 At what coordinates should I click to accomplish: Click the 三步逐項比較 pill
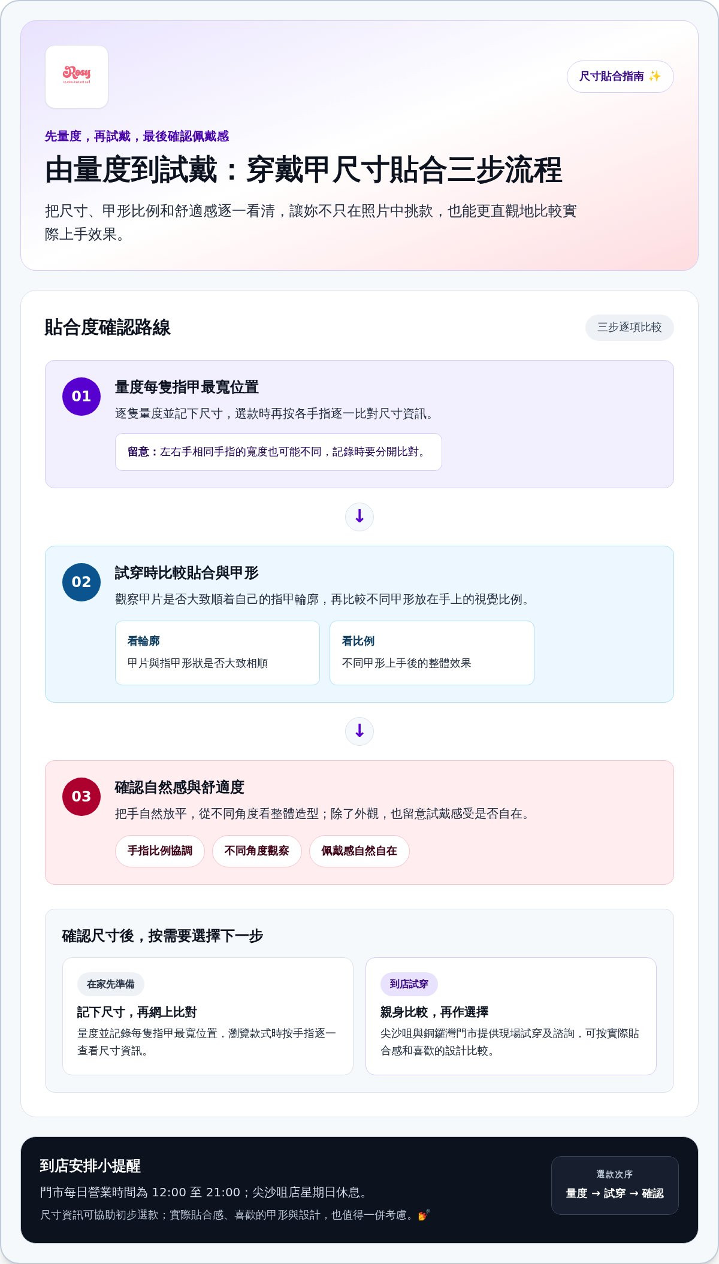[629, 328]
